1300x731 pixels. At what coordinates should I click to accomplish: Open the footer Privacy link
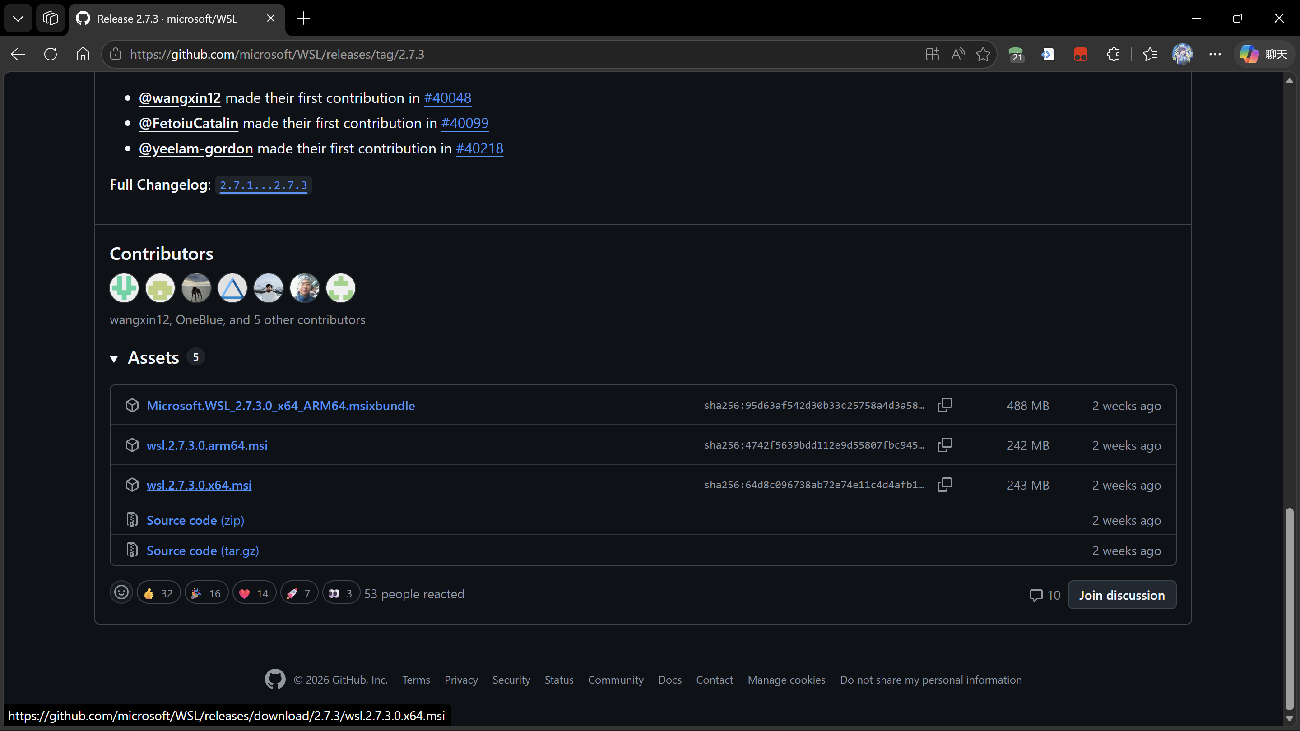coord(461,680)
